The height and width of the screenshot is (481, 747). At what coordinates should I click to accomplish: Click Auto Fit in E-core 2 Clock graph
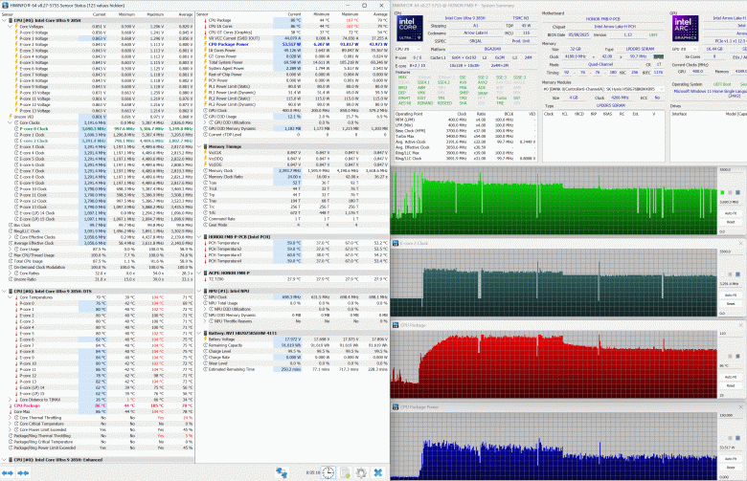731,295
